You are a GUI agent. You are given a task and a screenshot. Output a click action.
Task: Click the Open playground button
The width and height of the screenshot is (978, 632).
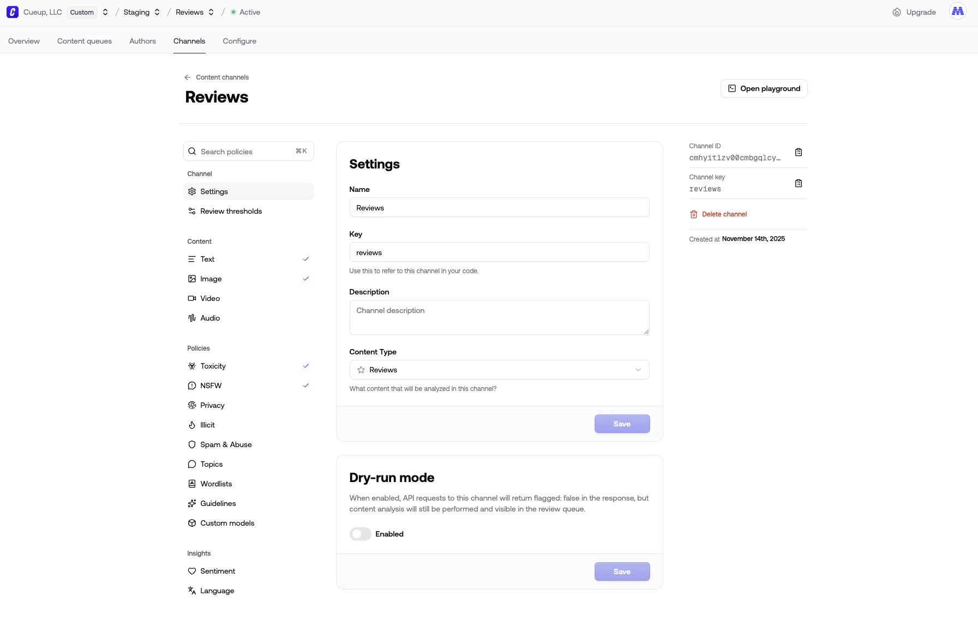point(764,88)
